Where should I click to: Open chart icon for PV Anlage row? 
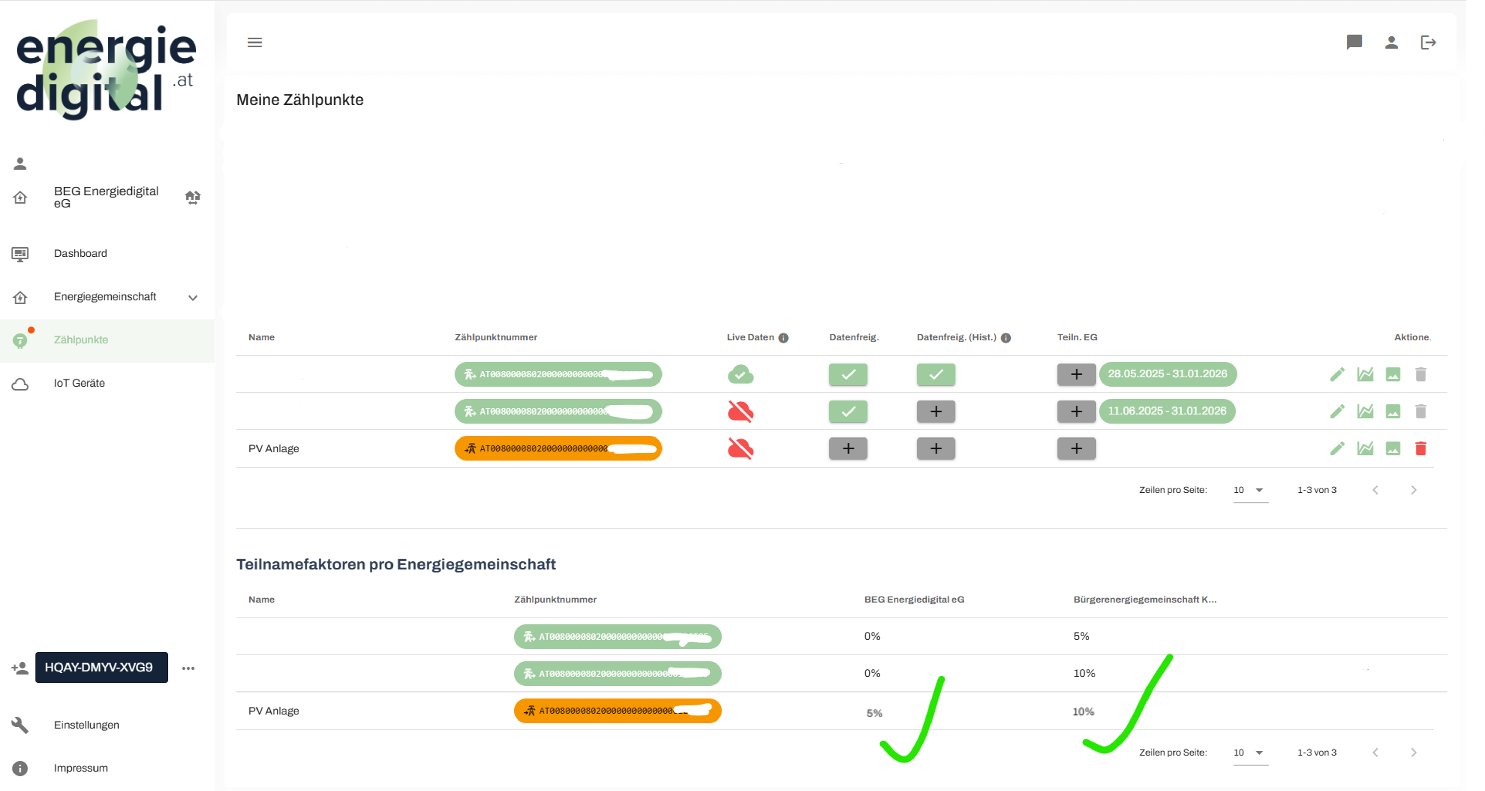(1365, 448)
